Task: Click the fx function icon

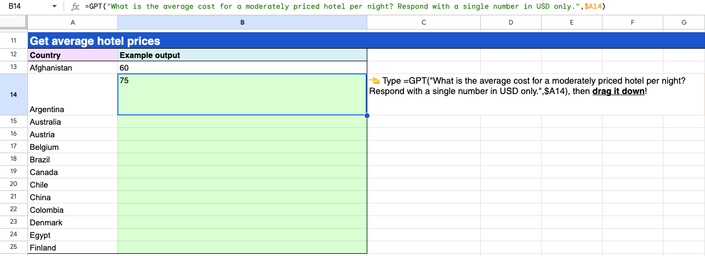Action: pyautogui.click(x=76, y=7)
